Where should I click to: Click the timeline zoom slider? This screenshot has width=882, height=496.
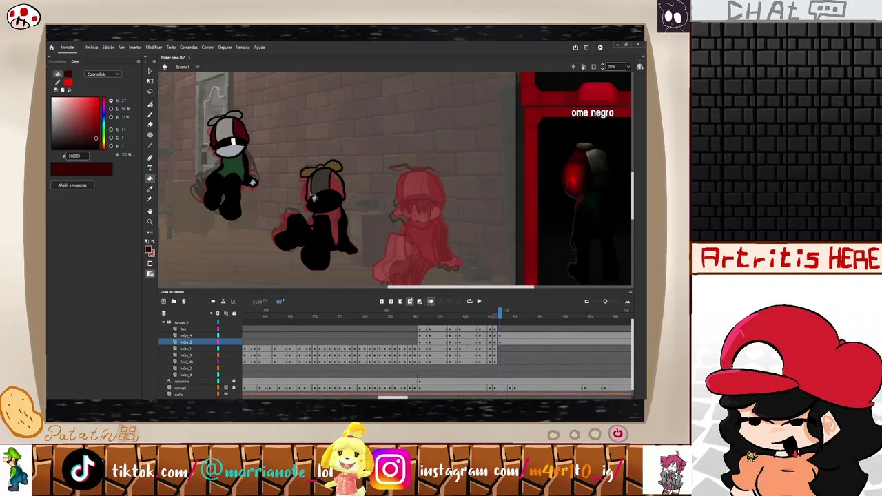click(605, 301)
